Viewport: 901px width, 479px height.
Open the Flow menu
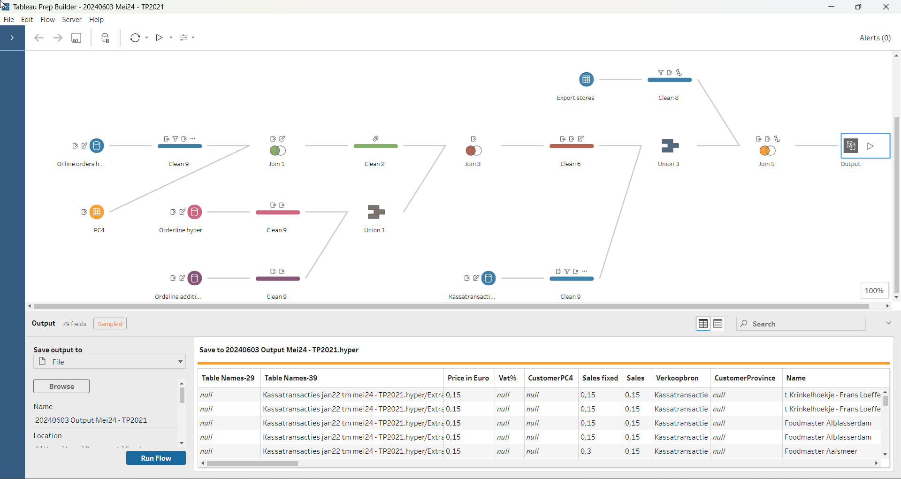pos(47,20)
